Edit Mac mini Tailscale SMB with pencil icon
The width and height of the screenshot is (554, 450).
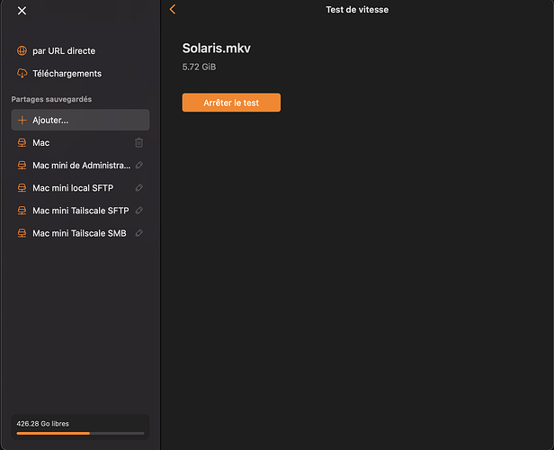pyautogui.click(x=139, y=233)
